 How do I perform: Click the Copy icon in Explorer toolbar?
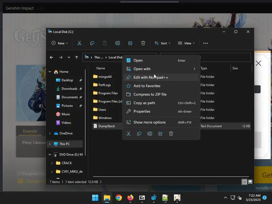(92, 43)
